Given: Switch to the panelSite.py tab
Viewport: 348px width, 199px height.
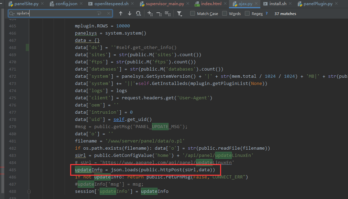Looking at the screenshot, I should (26, 4).
